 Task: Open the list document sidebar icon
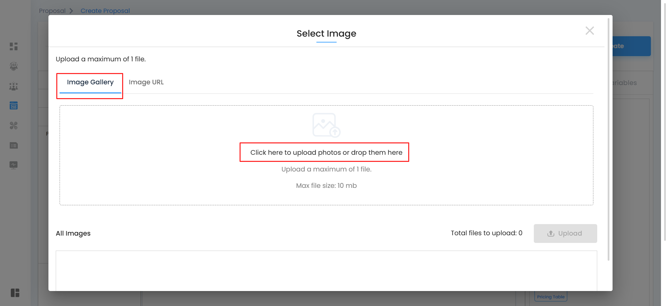click(x=14, y=145)
